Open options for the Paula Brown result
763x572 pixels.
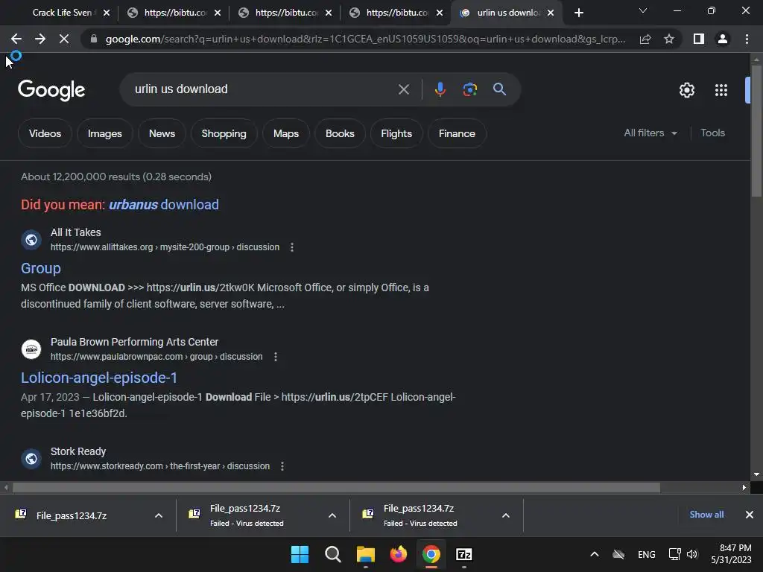point(276,357)
